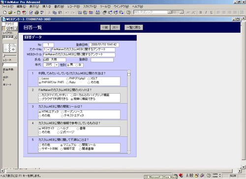
Task: Click the align left icon
Action: tap(218, 12)
